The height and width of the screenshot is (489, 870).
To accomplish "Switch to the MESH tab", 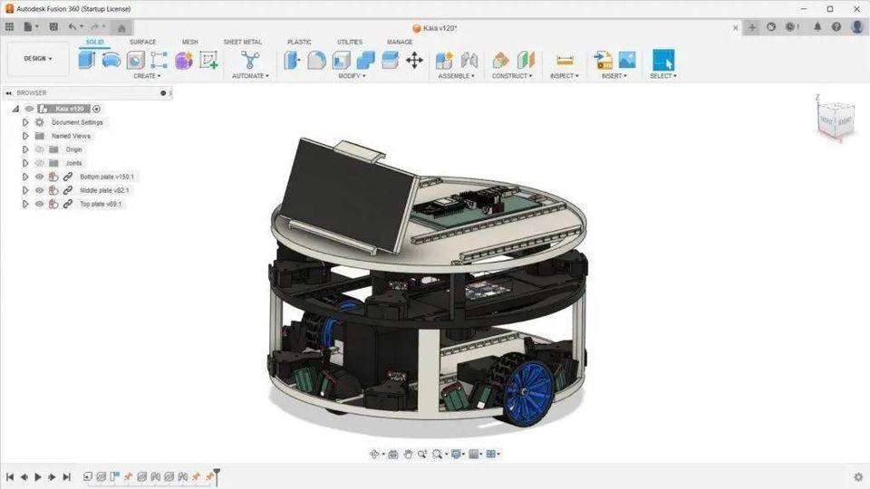I will coord(189,43).
